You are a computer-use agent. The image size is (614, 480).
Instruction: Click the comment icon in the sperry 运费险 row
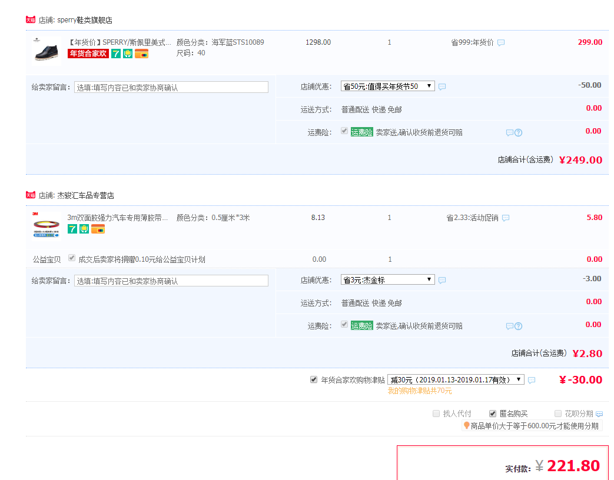(x=509, y=132)
